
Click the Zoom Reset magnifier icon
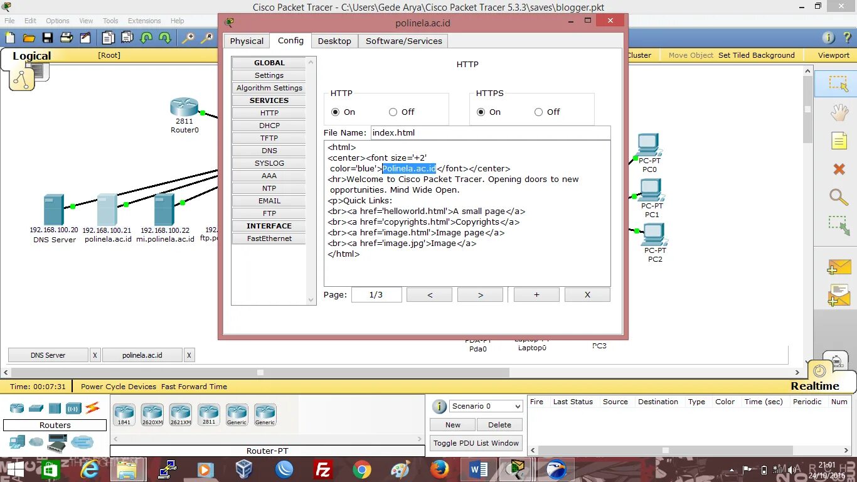(x=207, y=38)
